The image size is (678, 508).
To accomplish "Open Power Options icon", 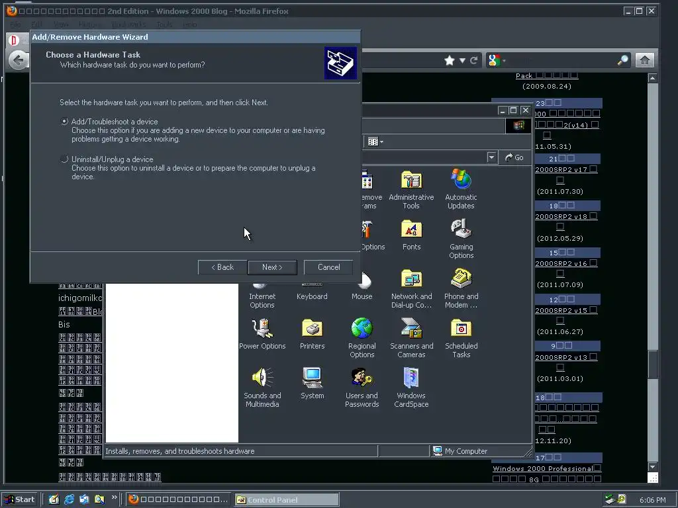I will click(262, 334).
